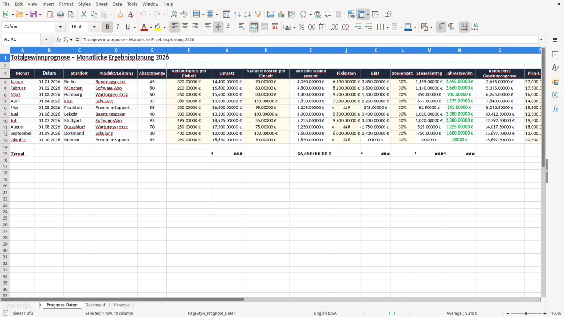Open the font color dropdown arrow
Screen dimensions: 564x317
coord(150,27)
